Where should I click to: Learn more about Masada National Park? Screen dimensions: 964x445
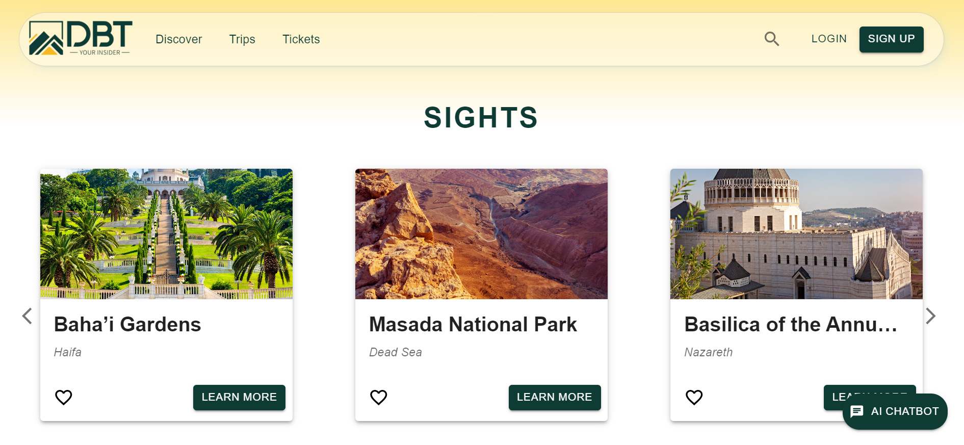[x=554, y=397]
